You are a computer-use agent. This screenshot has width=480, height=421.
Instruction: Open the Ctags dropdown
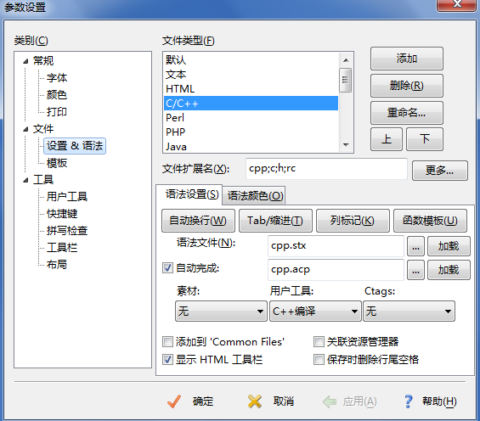(409, 312)
